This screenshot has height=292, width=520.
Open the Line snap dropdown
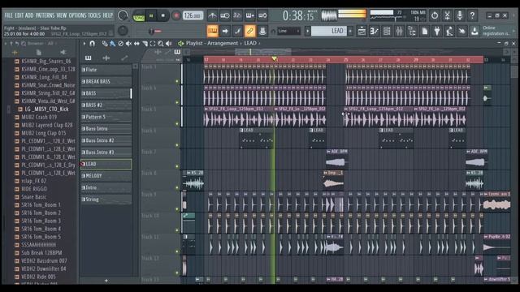point(289,31)
